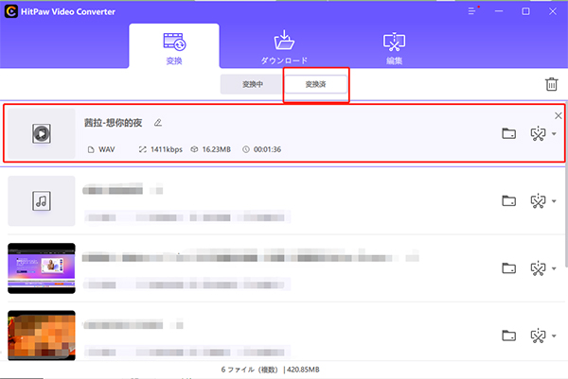The width and height of the screenshot is (568, 379).
Task: Click the 1411kbps bitrate value
Action: pos(167,149)
